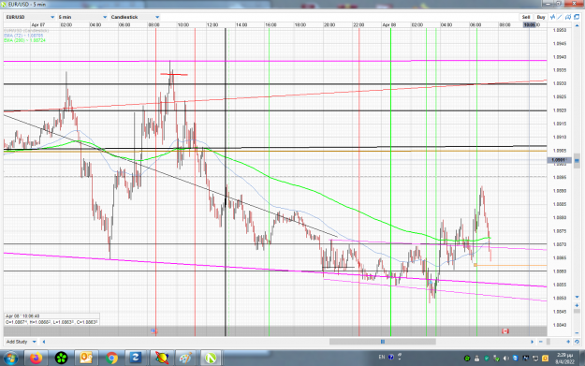Click the Apr 08 date label on time axis
This screenshot has width=585, height=366.
click(388, 24)
